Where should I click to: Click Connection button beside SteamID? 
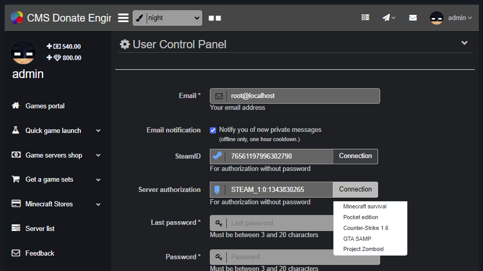coord(355,156)
